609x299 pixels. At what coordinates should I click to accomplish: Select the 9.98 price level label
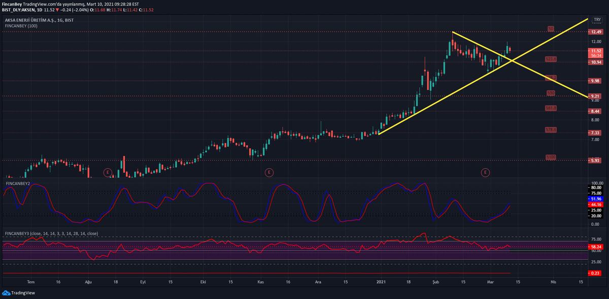[595, 81]
